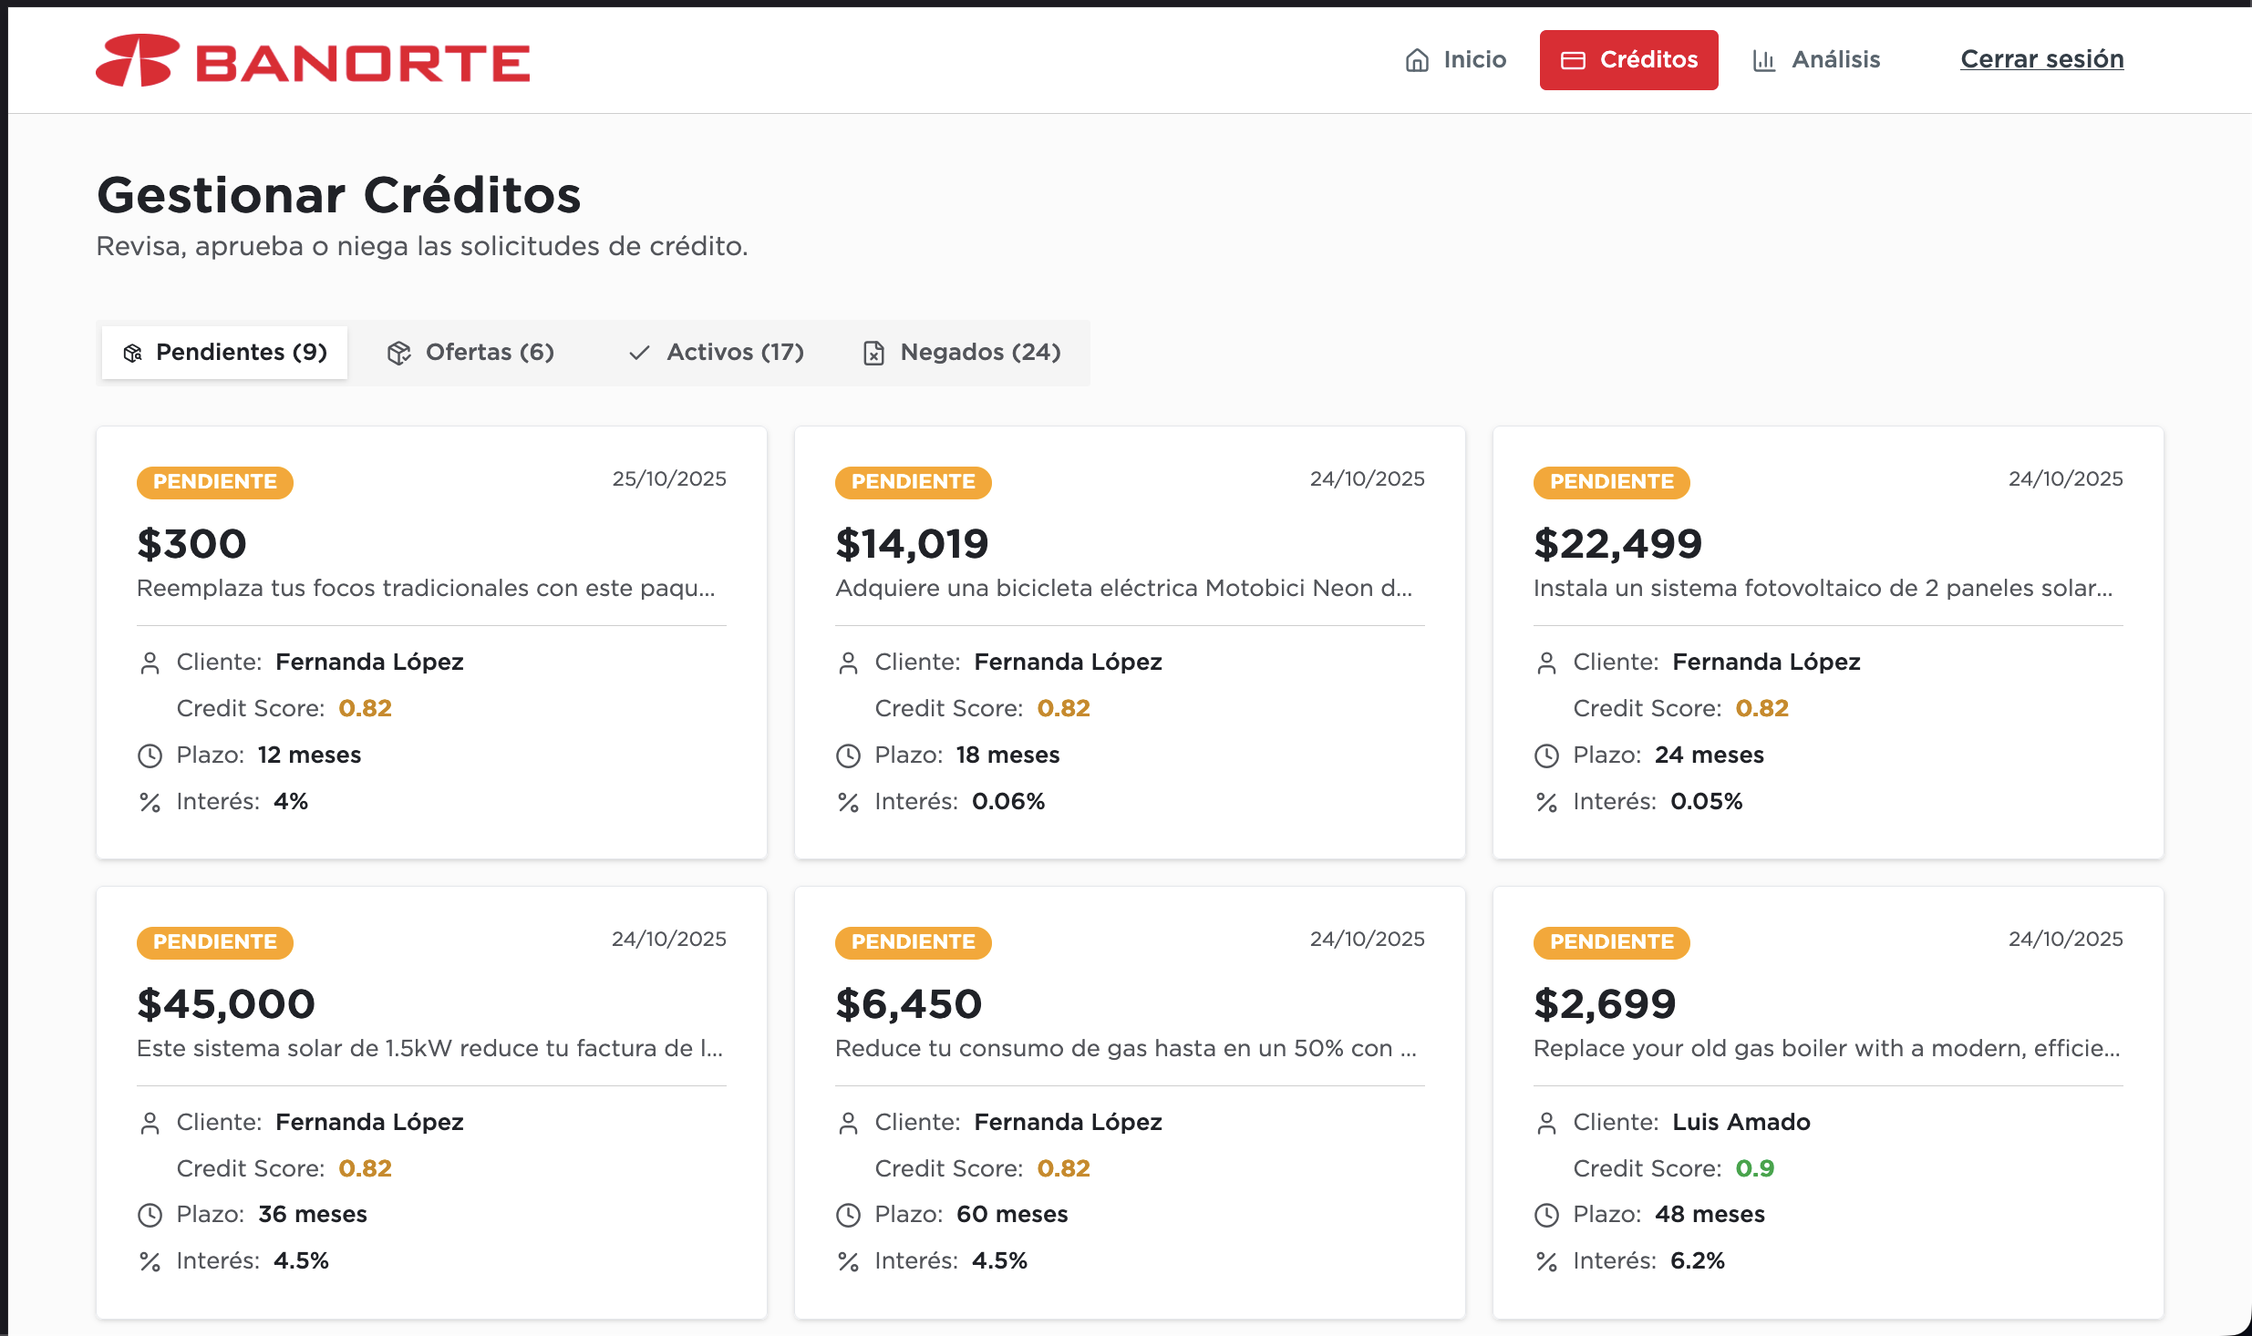Screen dimensions: 2252x1336
Task: Click the Cerrar sesión link
Action: (x=2041, y=59)
